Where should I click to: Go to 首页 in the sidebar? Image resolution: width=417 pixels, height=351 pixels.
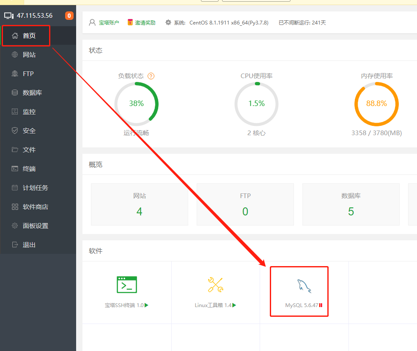coord(29,36)
